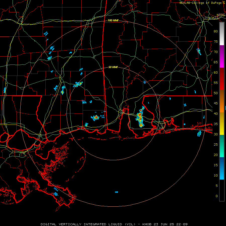Click the Digital Vertically Integrated Liquid title caption

click(114, 224)
